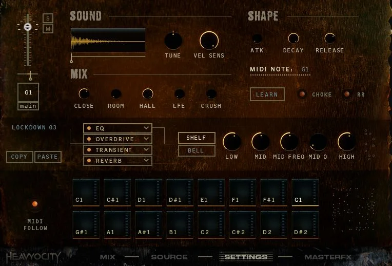Viewport: 392px width, 266px height.
Task: Click the HALL mic knob
Action: coord(147,94)
